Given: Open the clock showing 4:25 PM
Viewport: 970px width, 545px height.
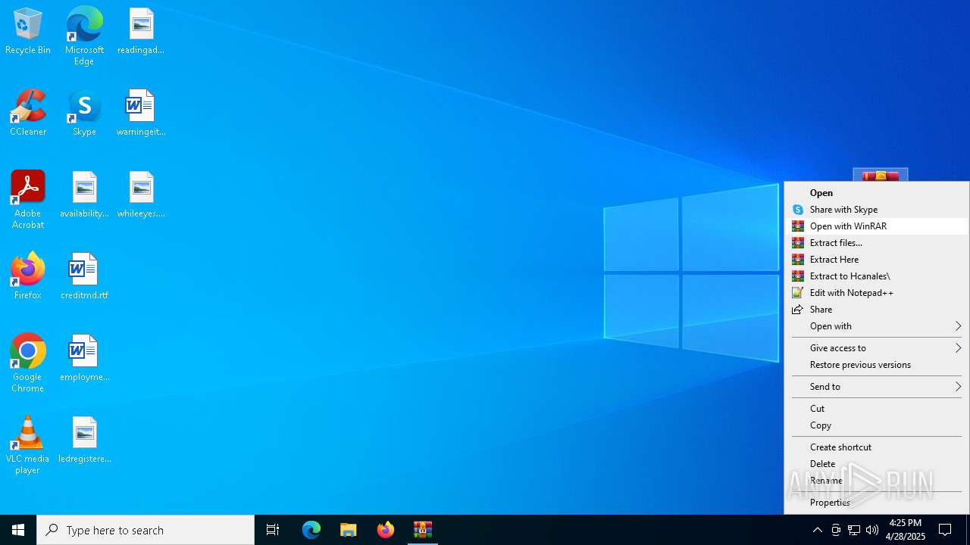Looking at the screenshot, I should pyautogui.click(x=906, y=530).
